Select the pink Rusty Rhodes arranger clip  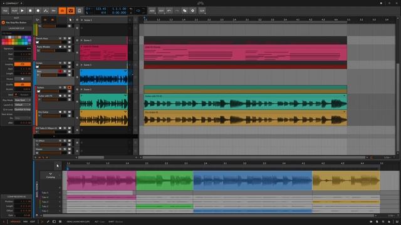click(245, 52)
